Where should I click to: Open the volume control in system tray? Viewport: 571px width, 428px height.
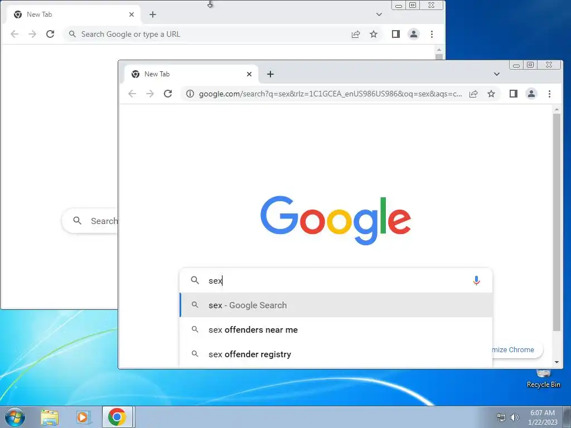(x=515, y=417)
